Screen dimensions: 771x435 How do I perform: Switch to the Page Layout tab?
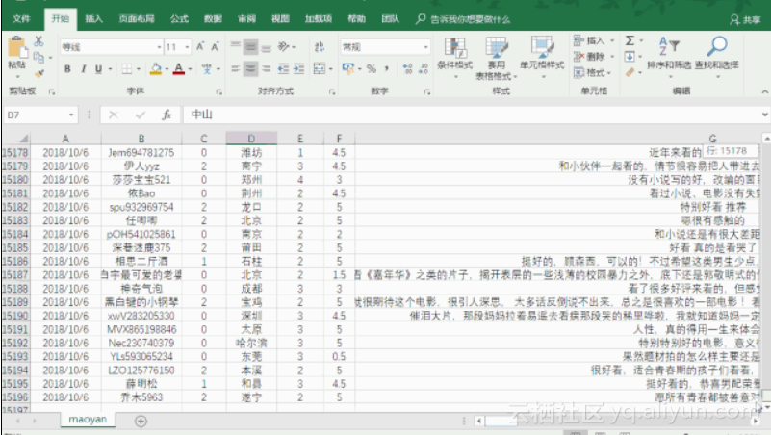click(137, 19)
